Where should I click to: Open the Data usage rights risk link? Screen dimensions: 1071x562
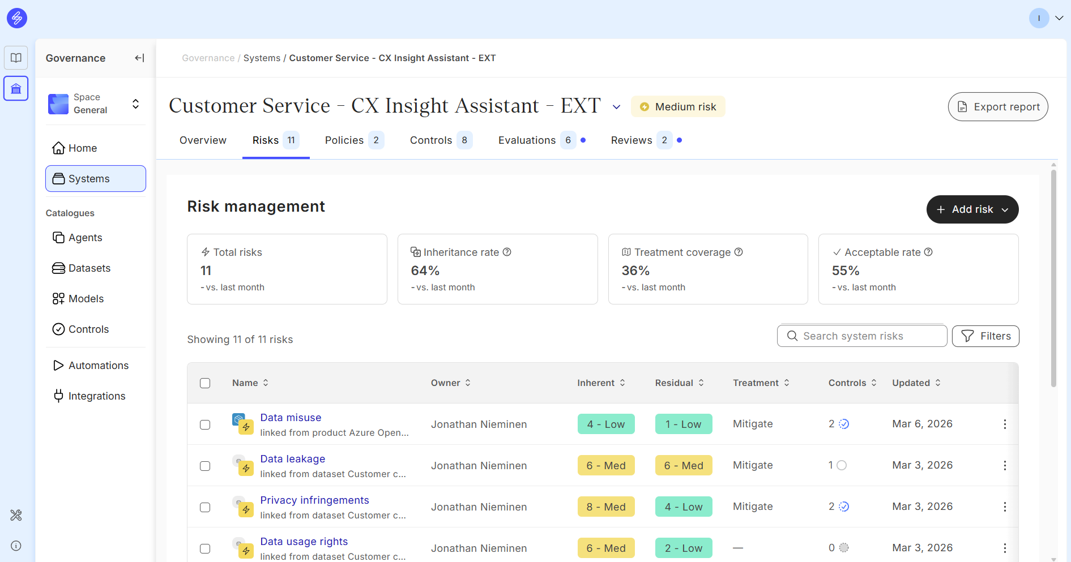click(304, 542)
